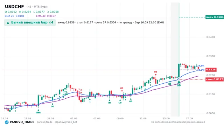Select the open value O 0.8192
224x126 pixels.
tap(11, 12)
